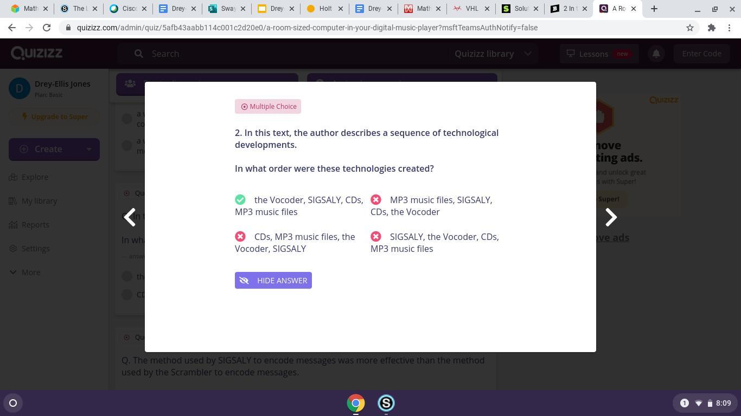Click the red X beside SIGSALY, the Vocoder answer

376,237
